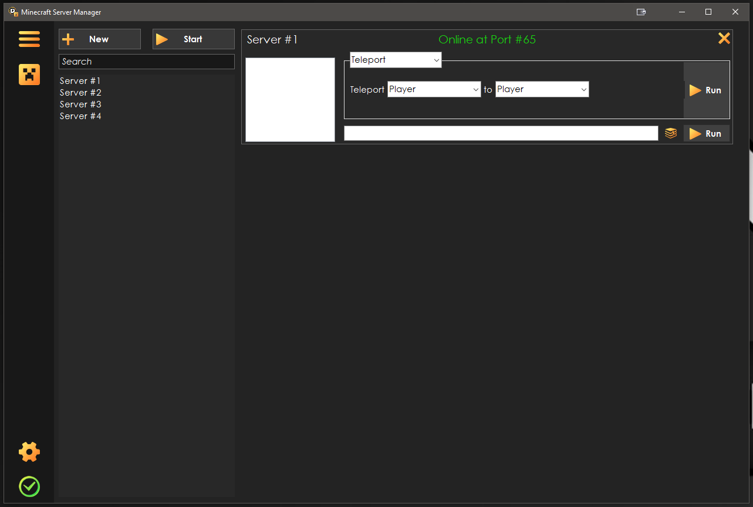The height and width of the screenshot is (507, 753).
Task: Close the Server #1 panel with the orange X
Action: [724, 38]
